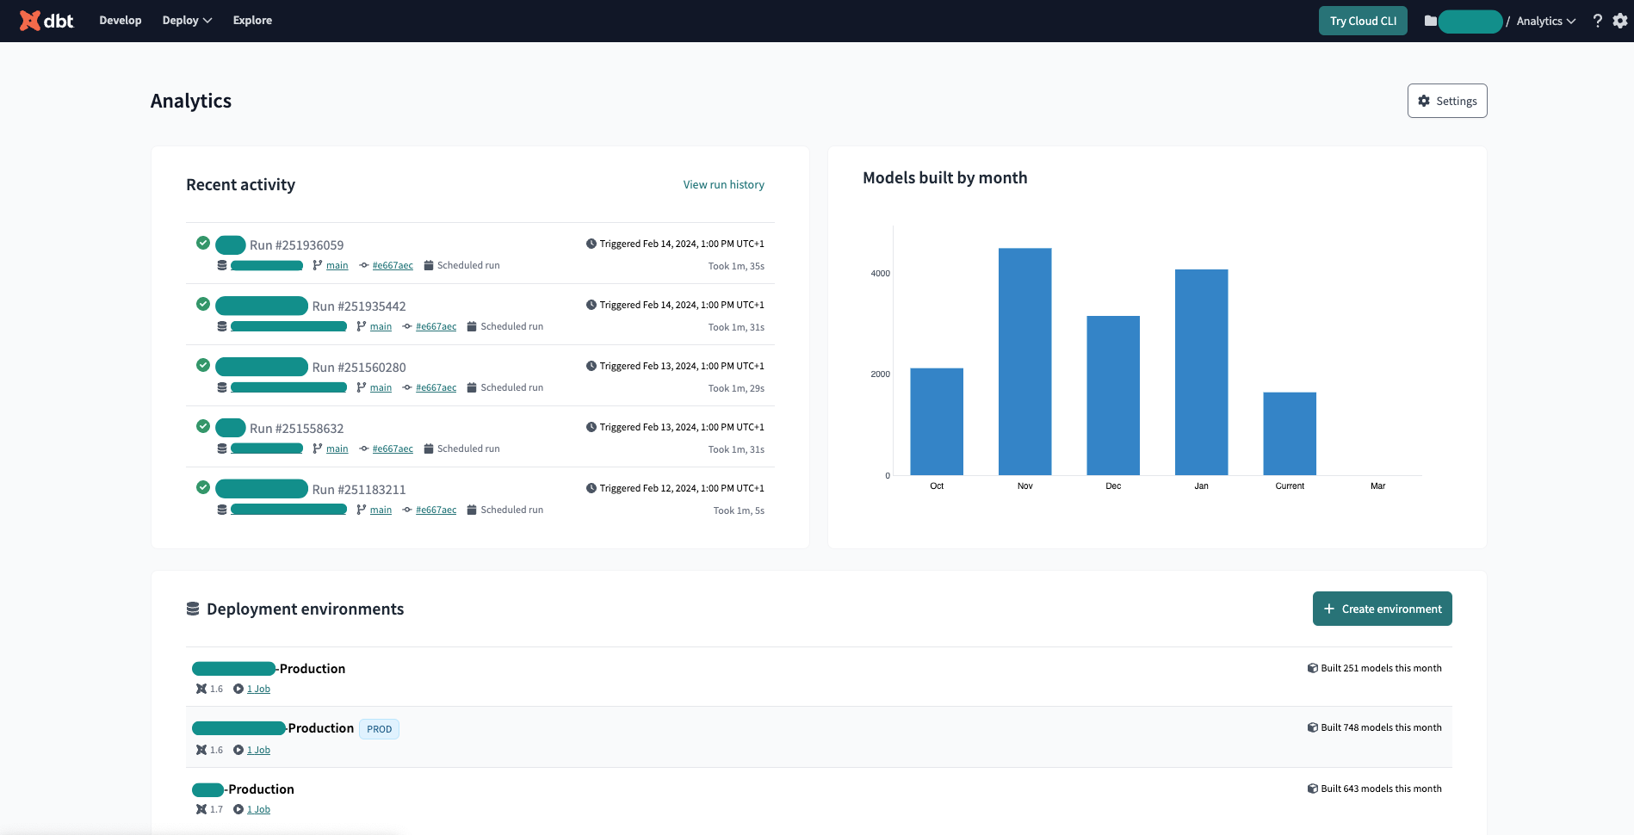Open the PROD-tagged Production environment name
Screen dimensions: 1634x835
click(x=273, y=728)
